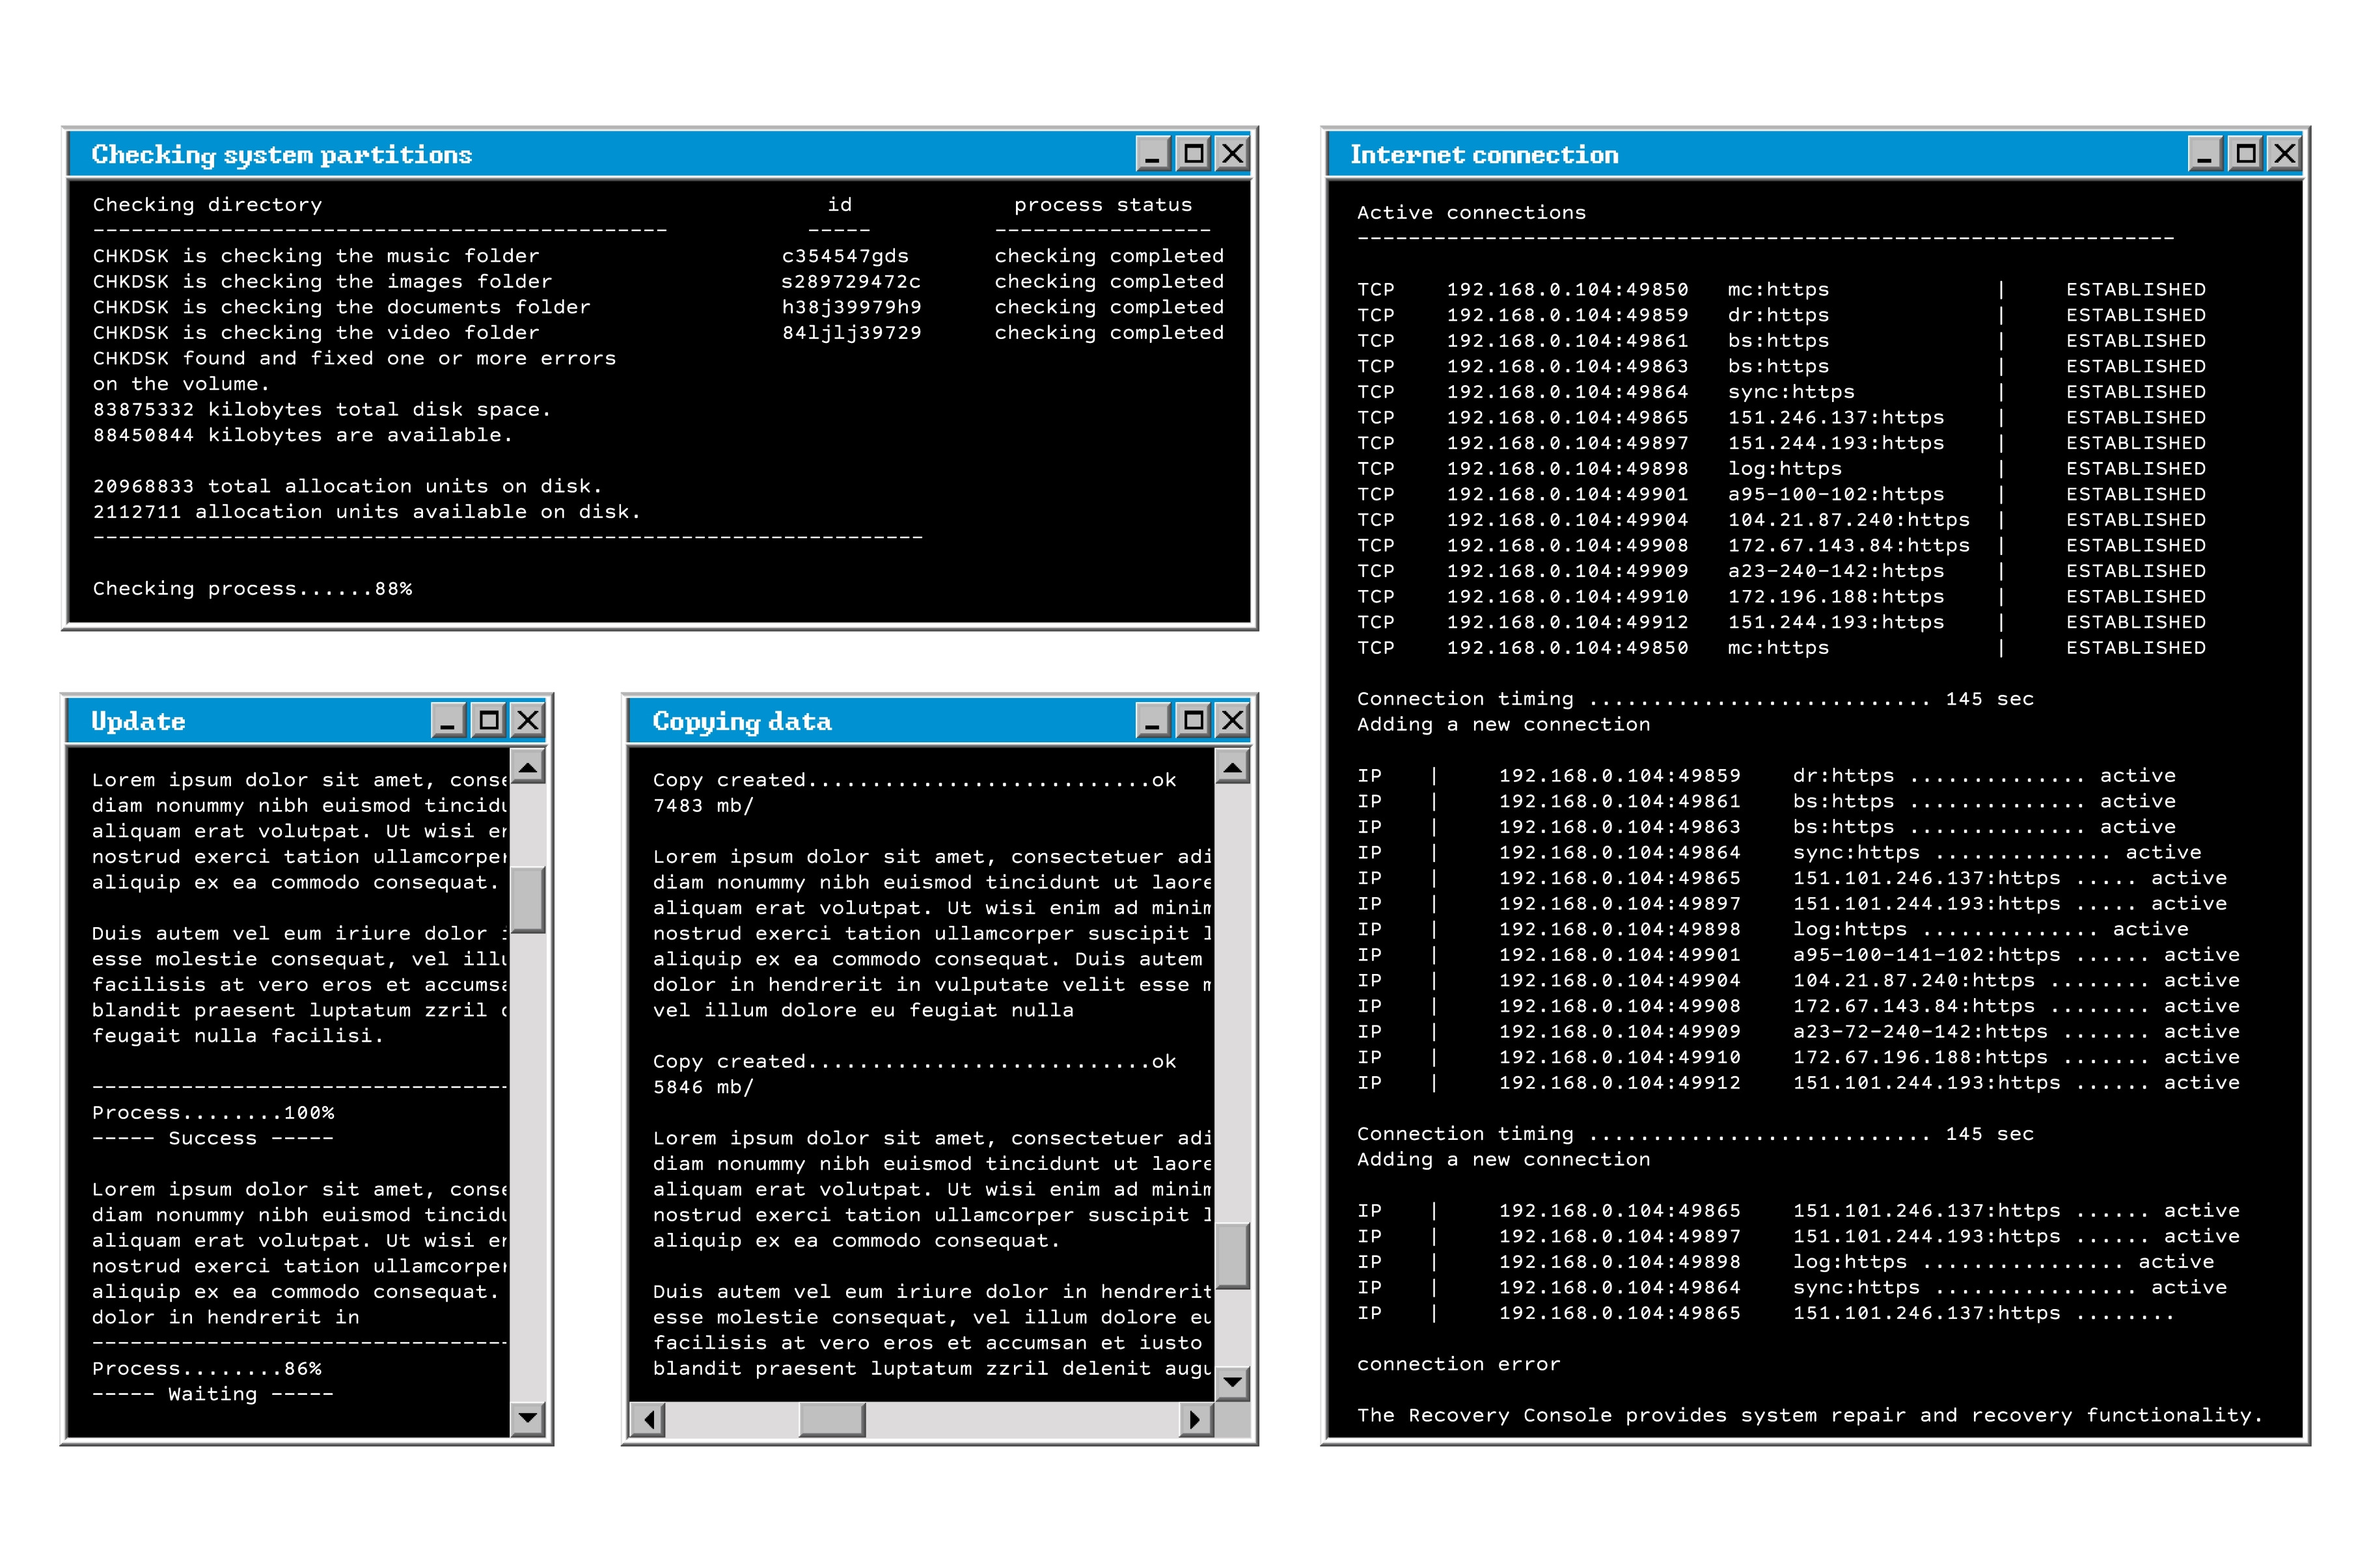Click Copying data scroll left arrow
This screenshot has height=1568, width=2369.
pos(648,1419)
